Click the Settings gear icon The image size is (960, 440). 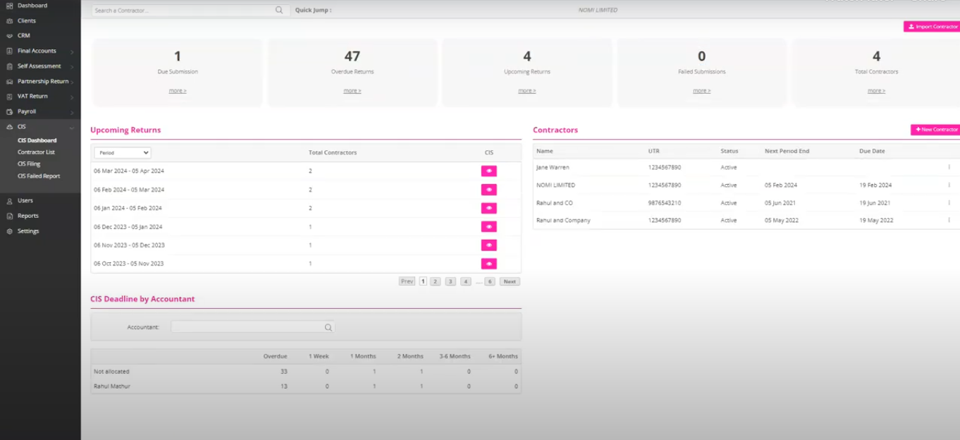pyautogui.click(x=10, y=231)
